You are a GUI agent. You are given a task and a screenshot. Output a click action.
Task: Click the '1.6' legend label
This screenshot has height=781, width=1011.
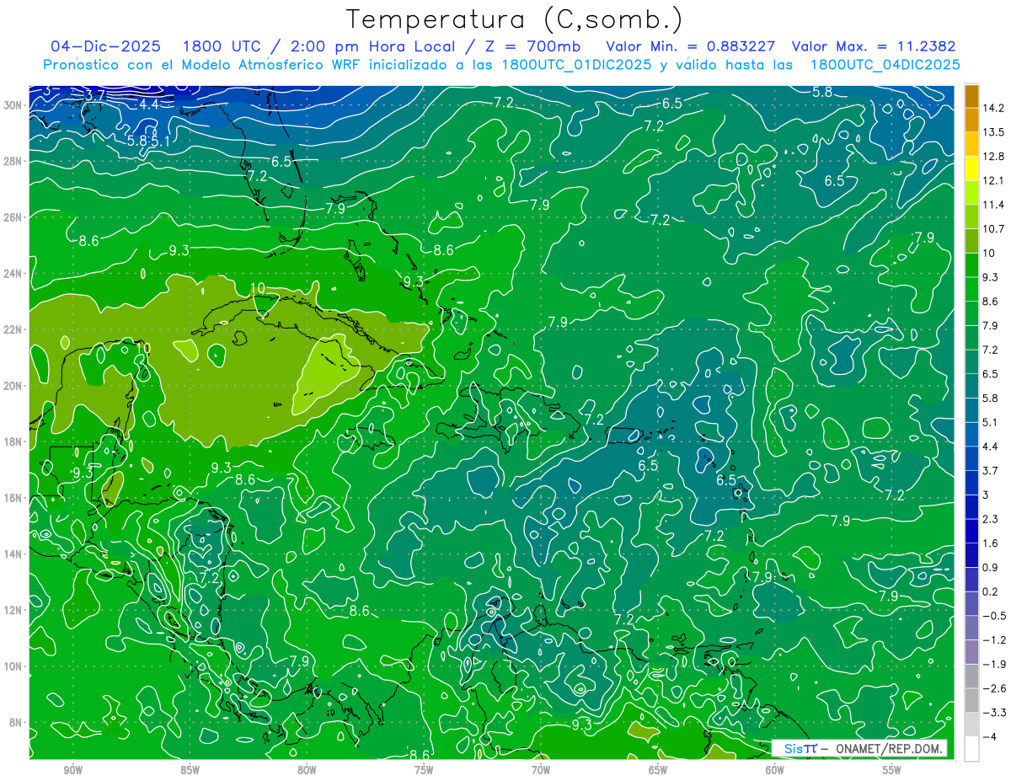coord(991,543)
